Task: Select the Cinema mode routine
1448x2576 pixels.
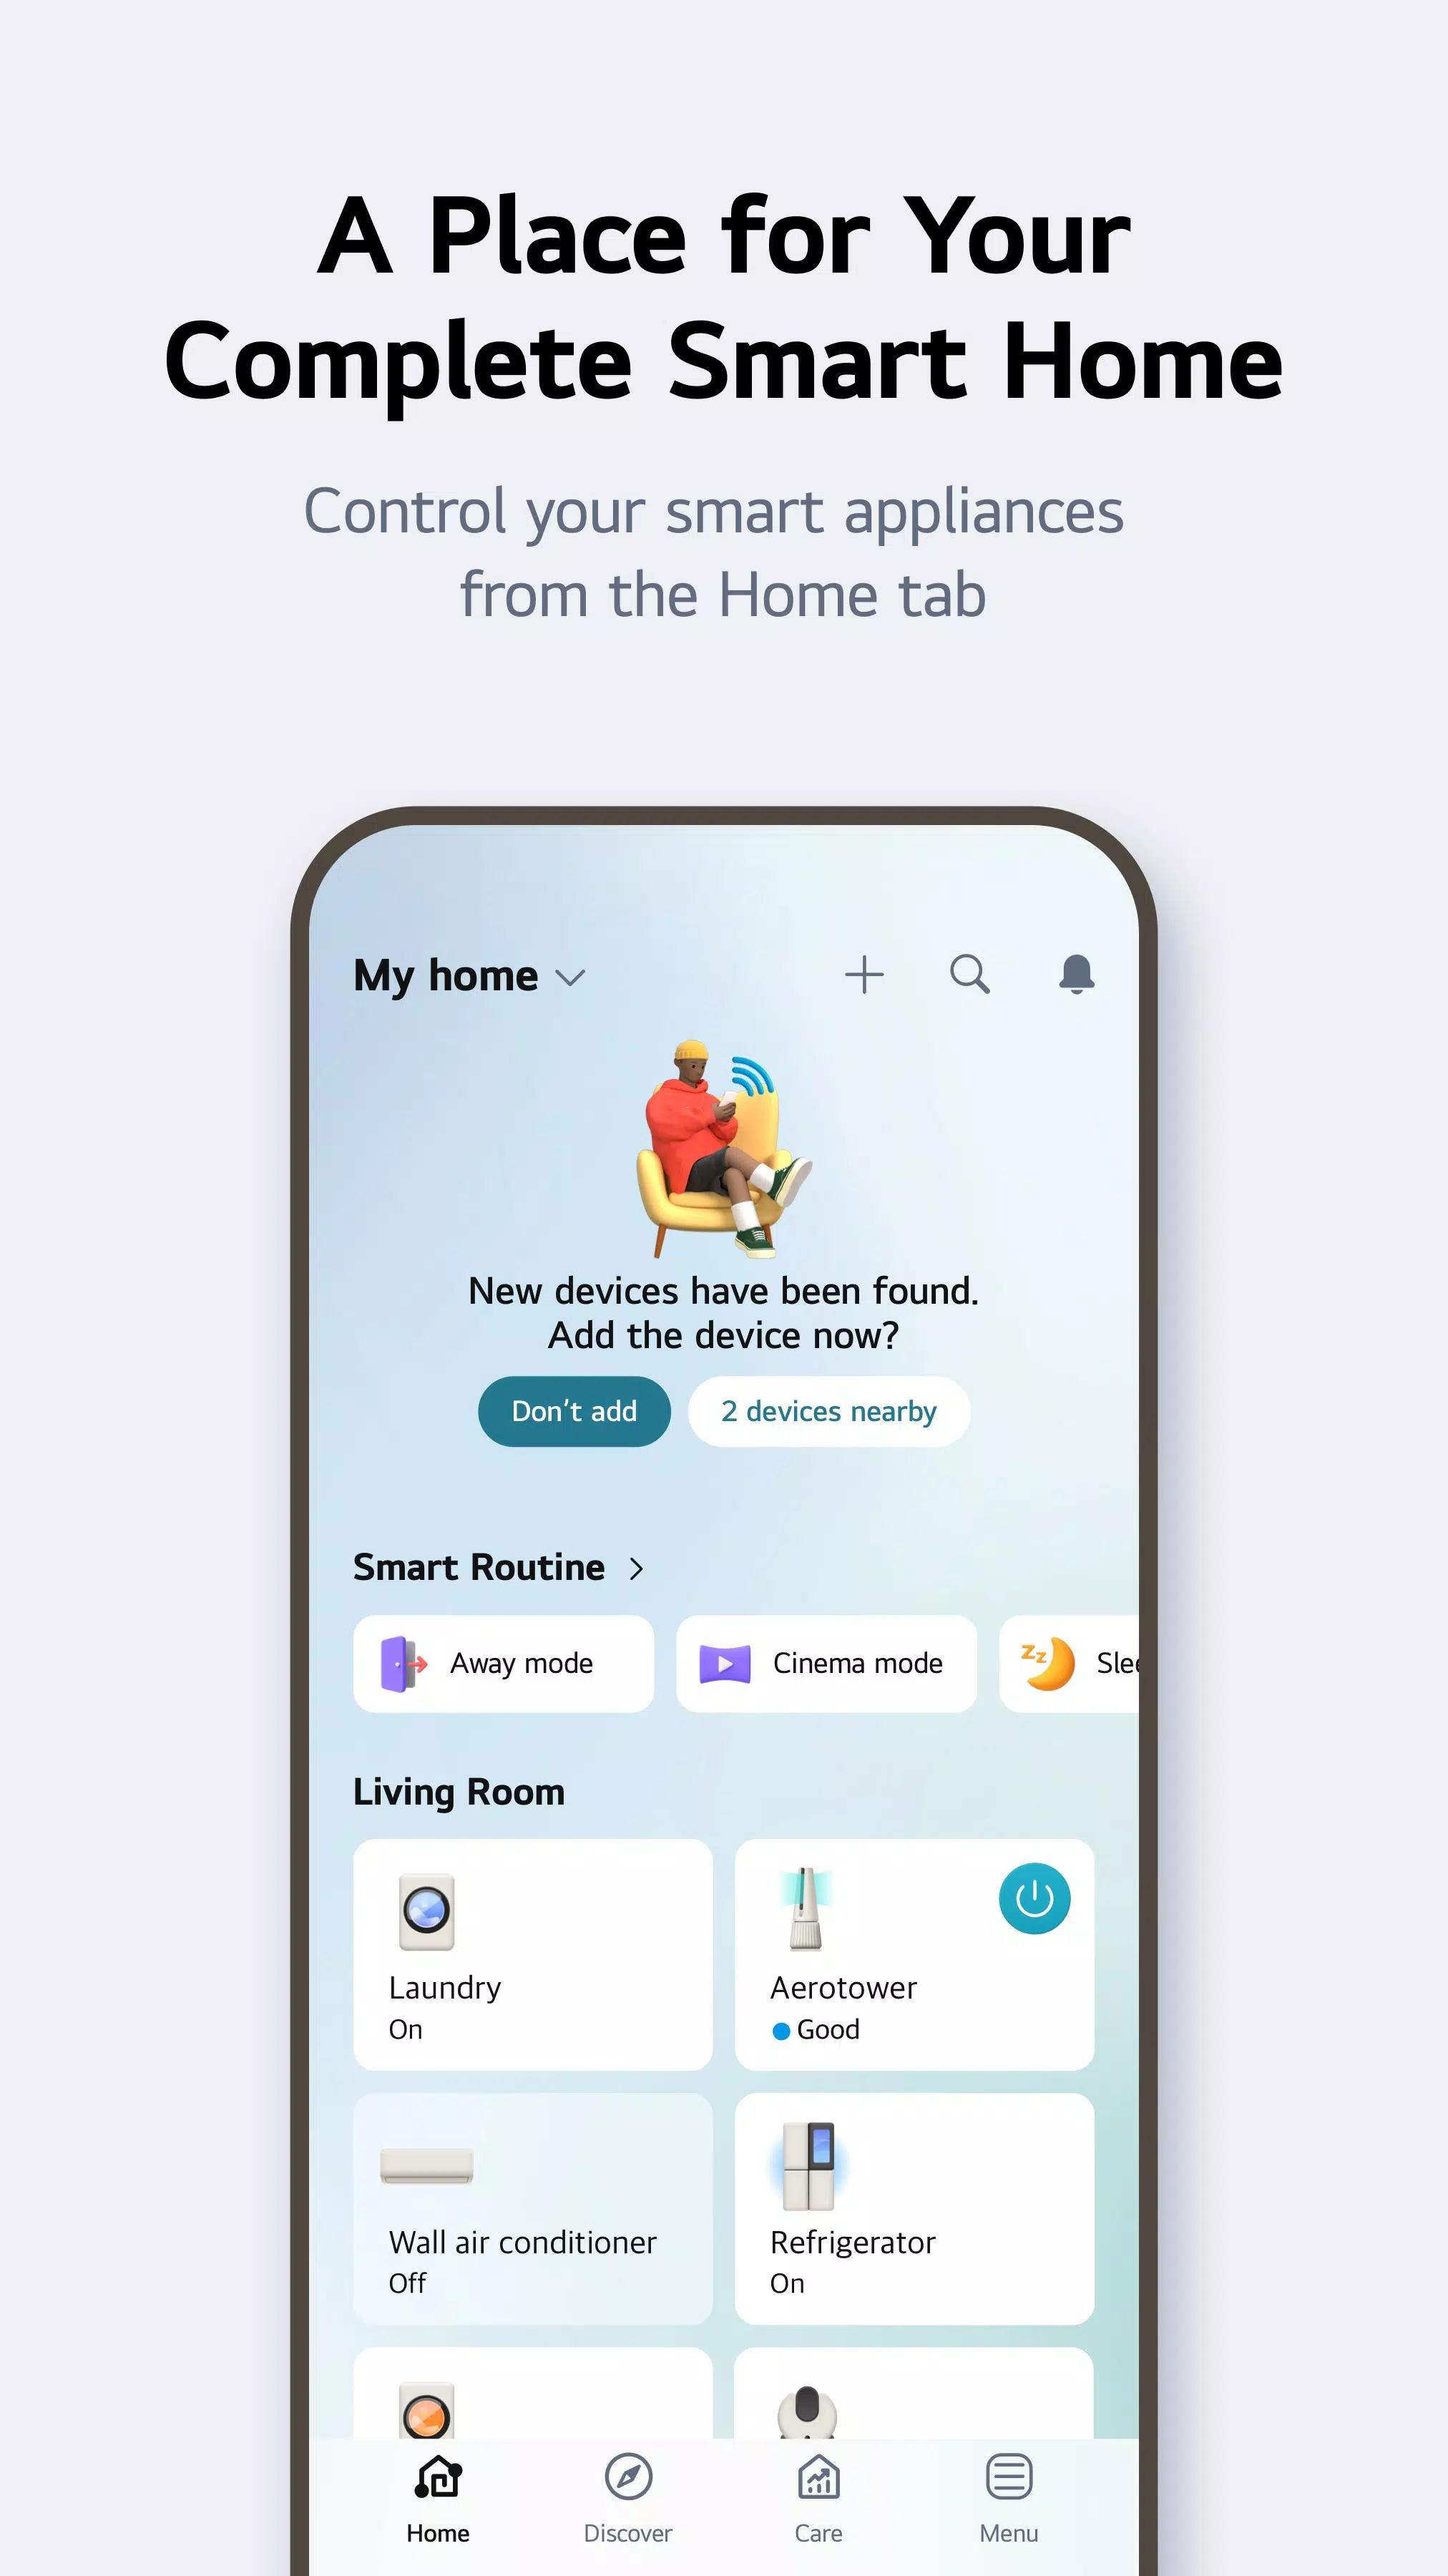Action: [x=828, y=1662]
